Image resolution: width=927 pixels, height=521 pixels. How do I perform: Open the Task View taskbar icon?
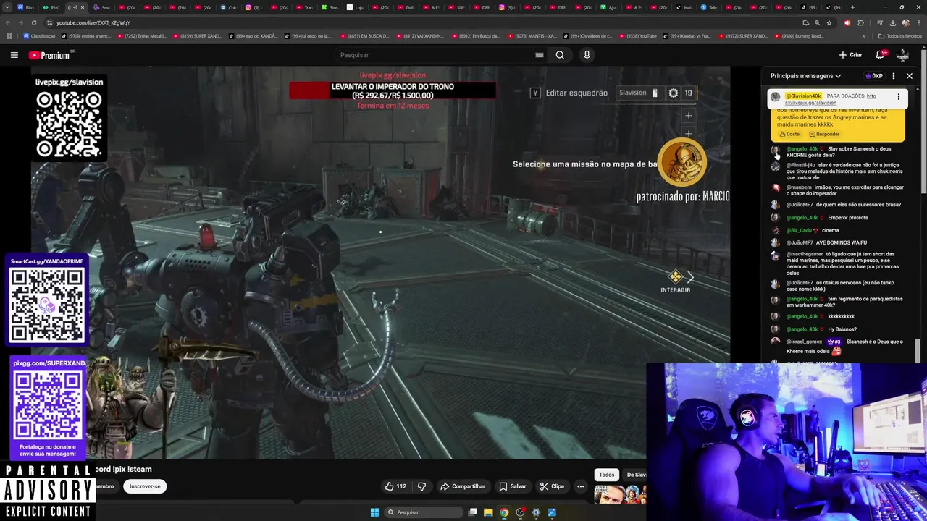[x=472, y=512]
